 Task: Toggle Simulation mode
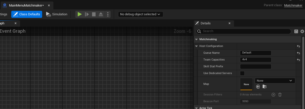[x=57, y=14]
